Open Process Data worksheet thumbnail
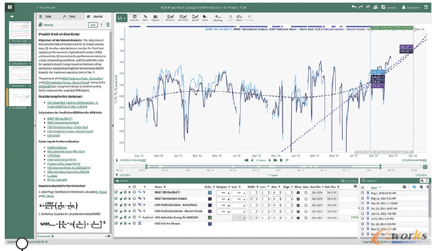 (20, 30)
